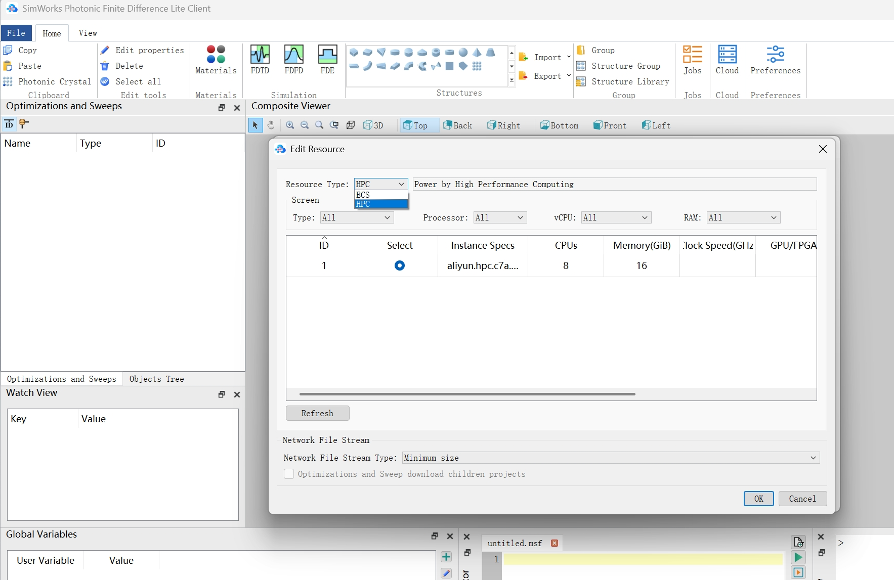Click the instance table horizontal scrollbar
The image size is (894, 580).
(467, 394)
